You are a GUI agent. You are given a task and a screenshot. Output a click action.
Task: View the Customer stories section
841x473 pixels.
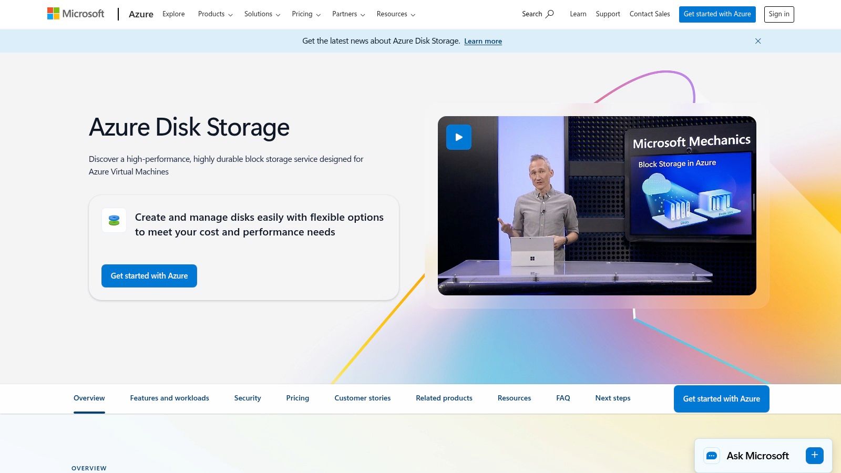tap(362, 398)
